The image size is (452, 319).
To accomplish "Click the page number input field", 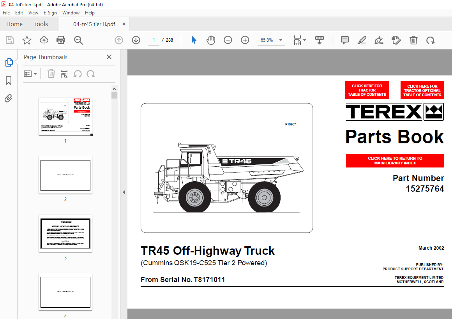I will [154, 40].
